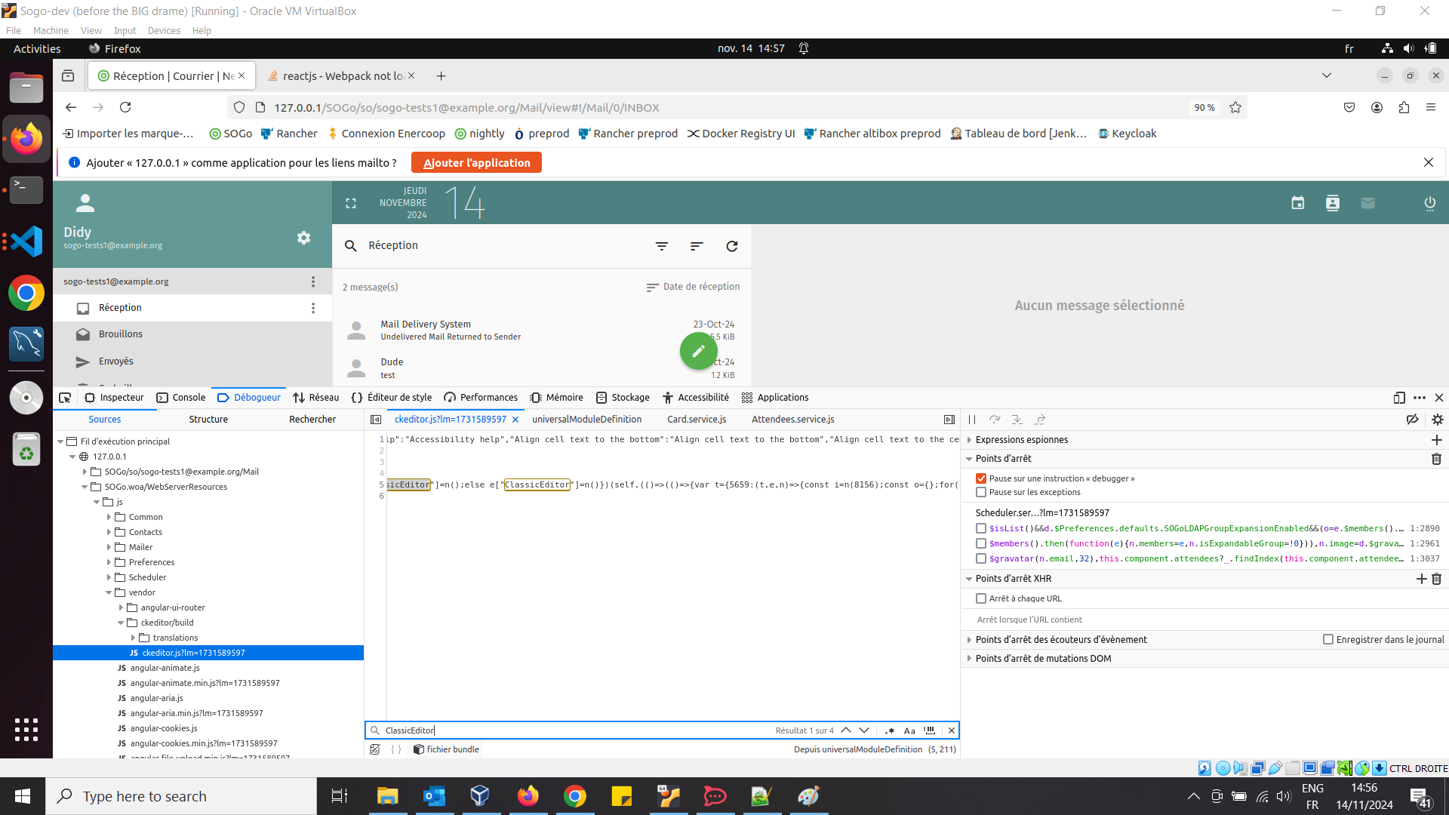Expand the Scheduler folder in sources tree
This screenshot has height=815, width=1449.
109,577
